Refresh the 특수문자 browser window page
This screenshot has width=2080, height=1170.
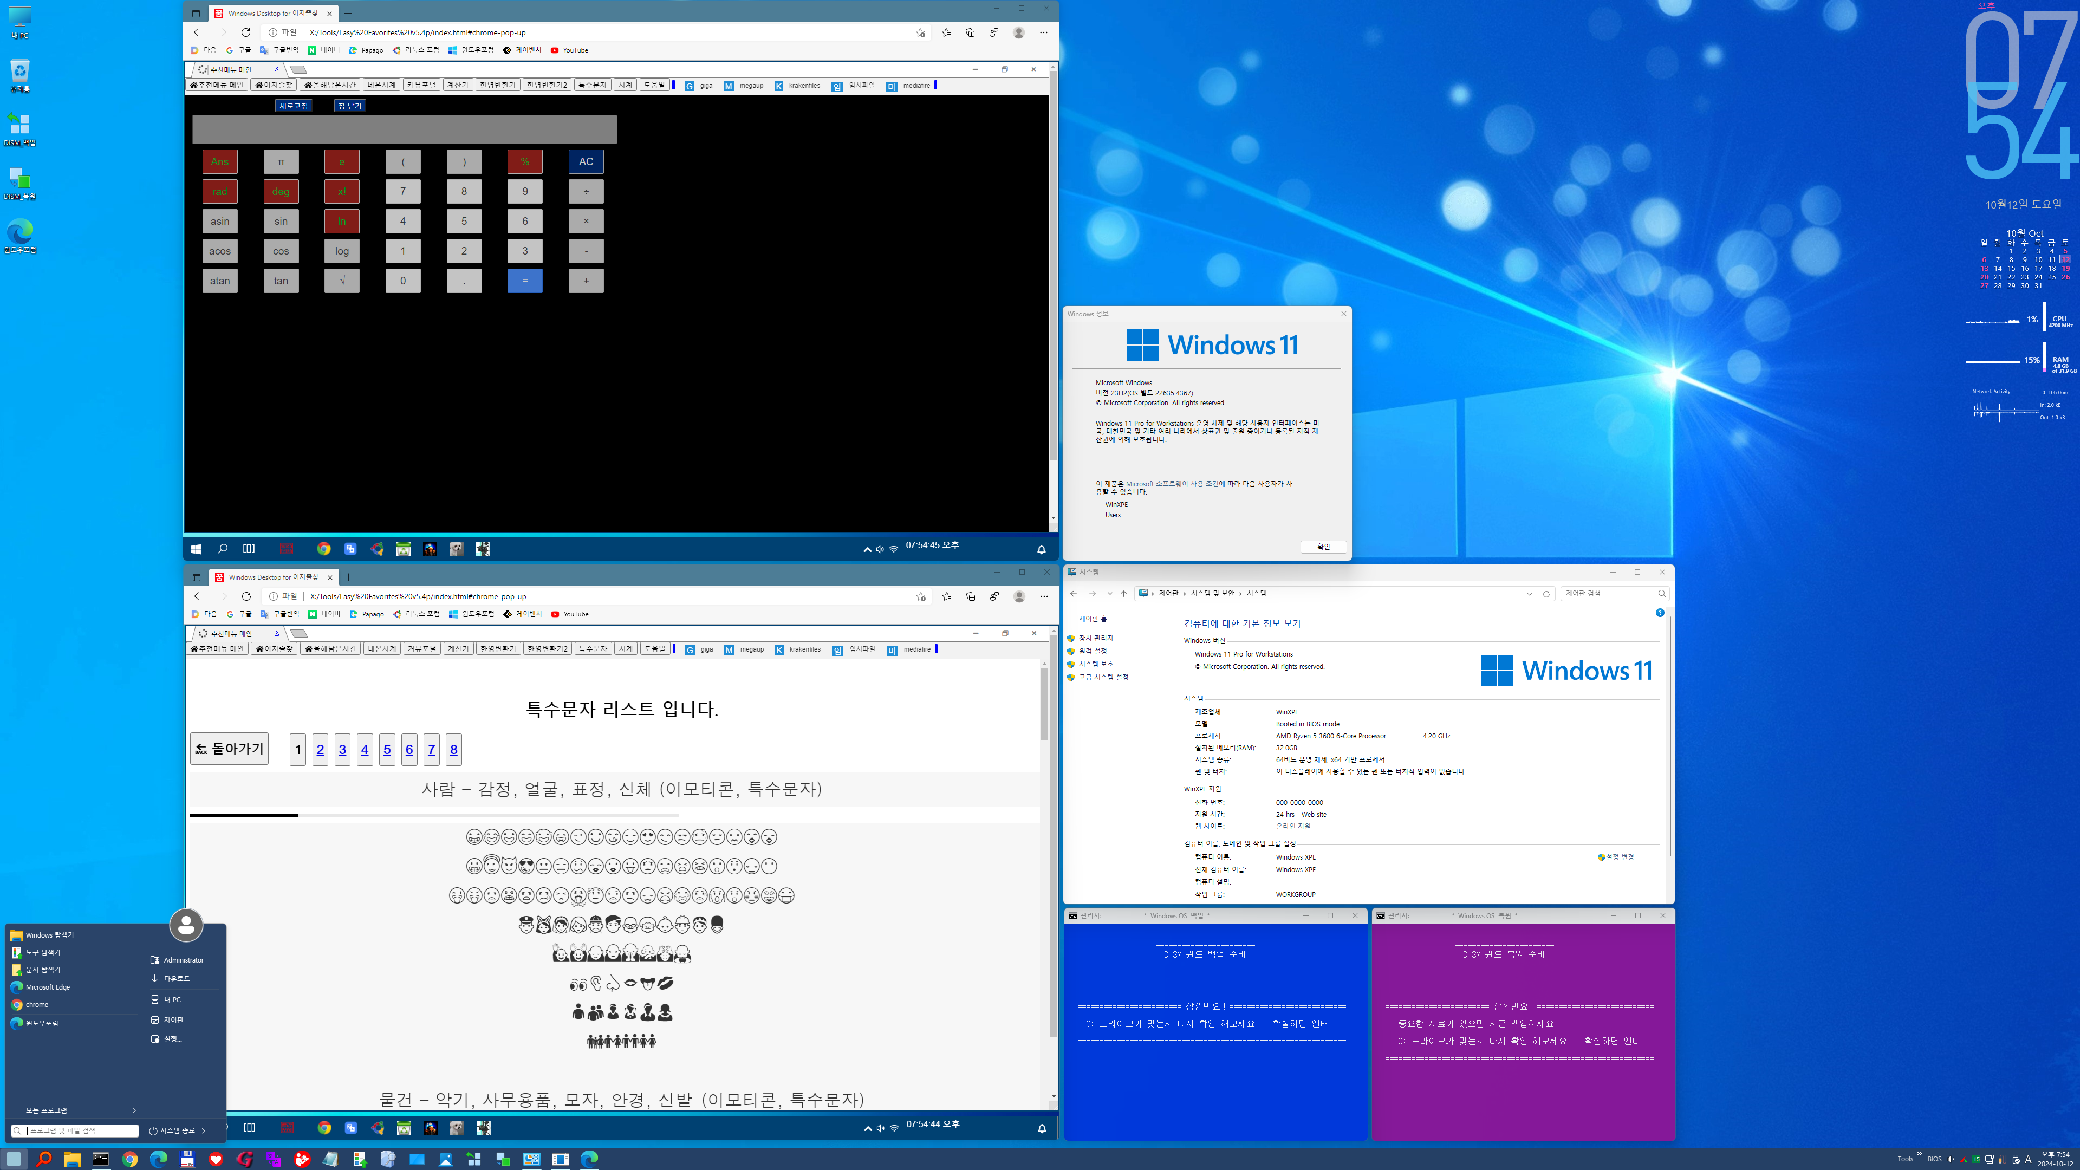click(246, 596)
